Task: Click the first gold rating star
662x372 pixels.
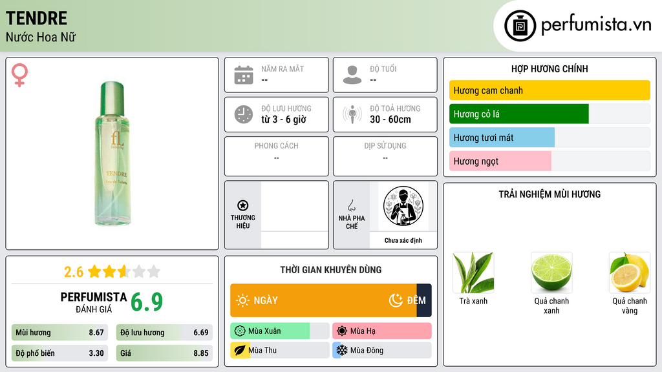Action: 94,271
